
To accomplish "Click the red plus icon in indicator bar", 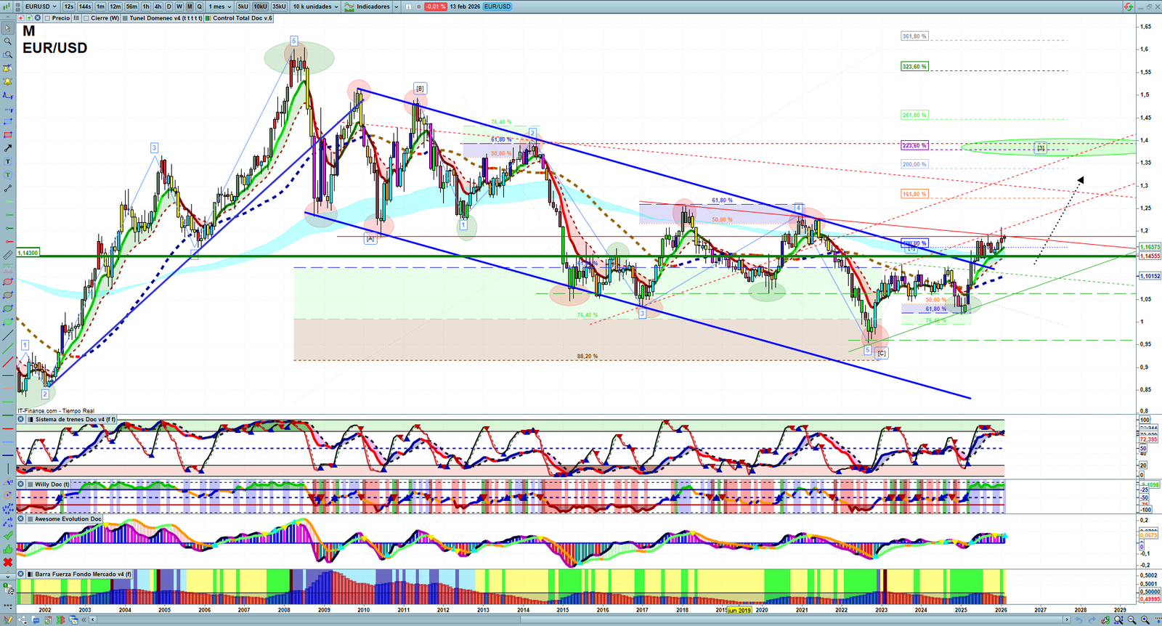I will click(x=20, y=18).
